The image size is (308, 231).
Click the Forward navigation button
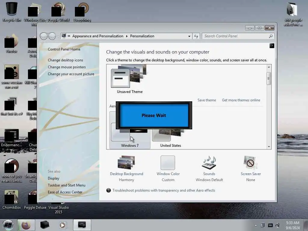[52, 36]
